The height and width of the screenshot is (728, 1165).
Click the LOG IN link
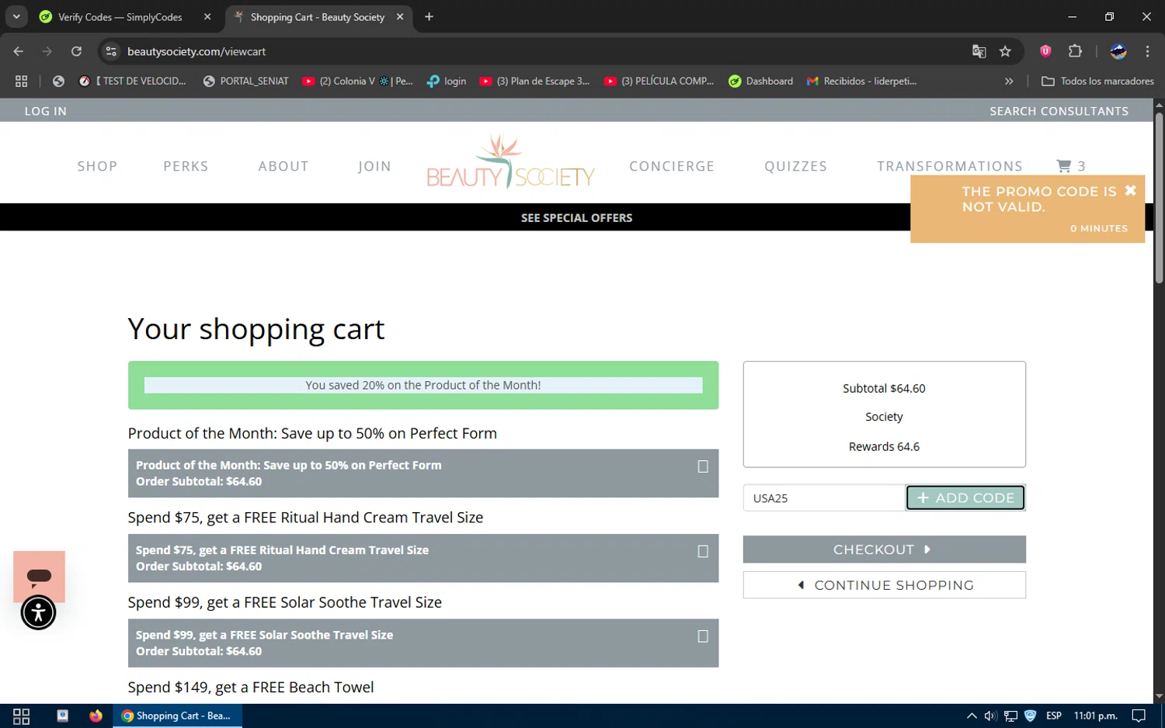point(46,111)
